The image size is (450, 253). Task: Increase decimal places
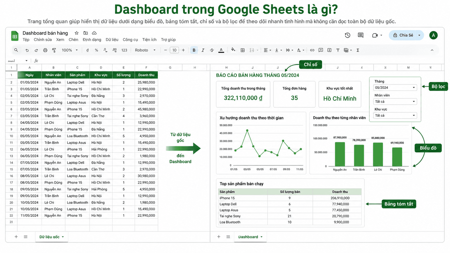coord(115,50)
